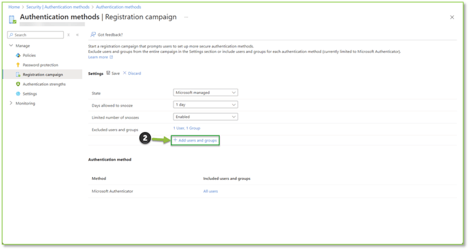Select Registration campaign menu item

coord(43,75)
